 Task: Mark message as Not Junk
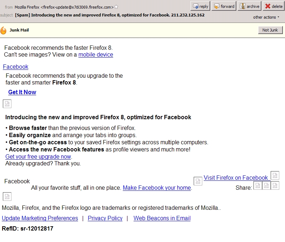point(270,30)
